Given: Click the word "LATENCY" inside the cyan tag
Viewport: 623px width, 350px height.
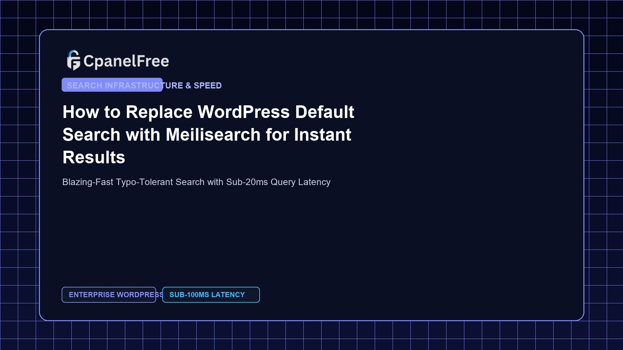Looking at the screenshot, I should pyautogui.click(x=228, y=295).
